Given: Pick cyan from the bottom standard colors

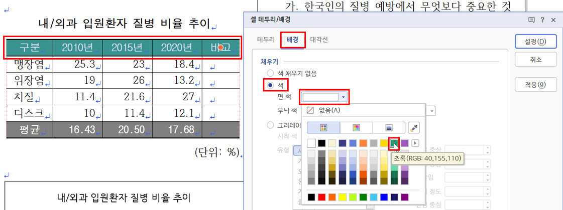Looking at the screenshot, I should point(374,197).
